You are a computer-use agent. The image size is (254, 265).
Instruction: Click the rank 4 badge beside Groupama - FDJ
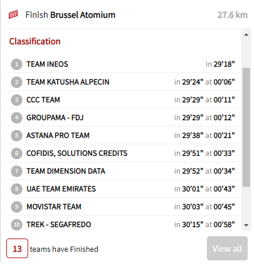point(17,118)
